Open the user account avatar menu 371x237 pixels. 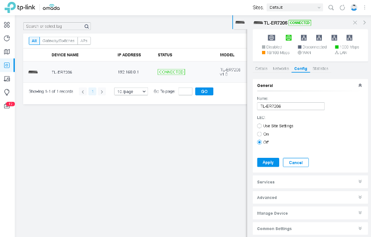tap(354, 7)
